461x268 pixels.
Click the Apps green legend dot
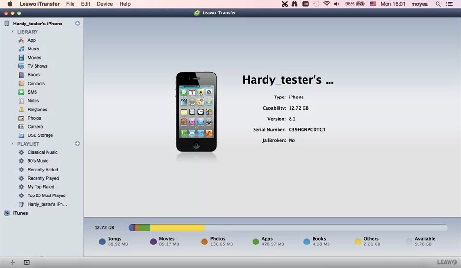(x=256, y=242)
